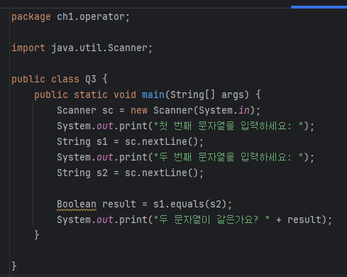This screenshot has height=277, width=347.
Task: Click the import keyword
Action: (28, 48)
